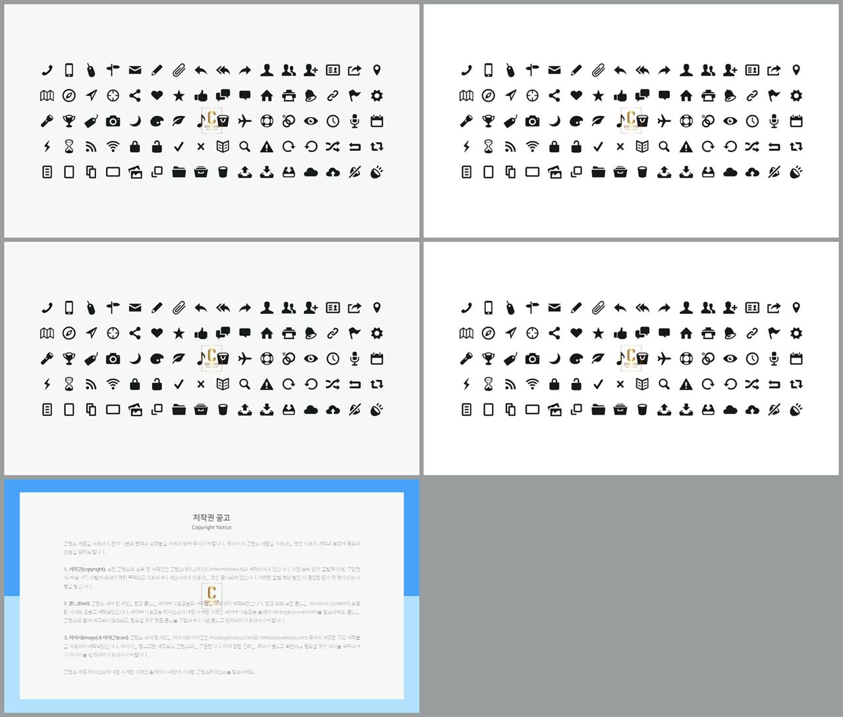Viewport: 843px width, 717px height.
Task: Select the add-user icon in the top-right slide
Action: (730, 70)
